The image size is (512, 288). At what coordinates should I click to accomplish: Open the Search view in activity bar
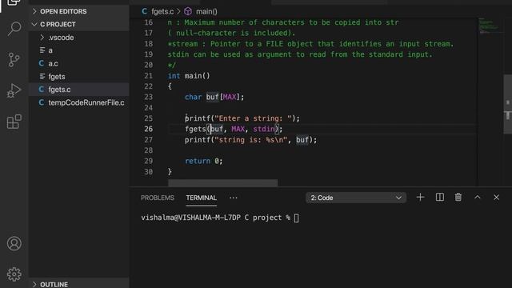click(14, 29)
